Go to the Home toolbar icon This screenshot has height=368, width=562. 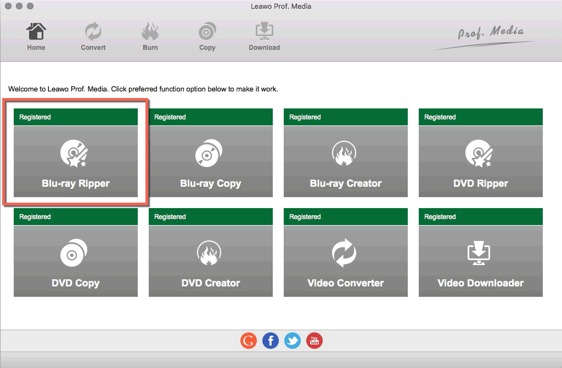(x=36, y=37)
